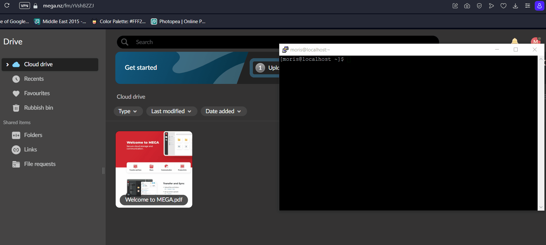Open the Last modified filter dropdown

pos(172,111)
